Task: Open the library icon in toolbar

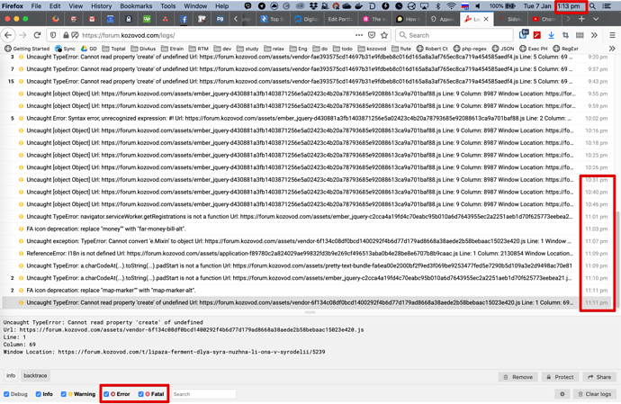Action: (x=580, y=35)
